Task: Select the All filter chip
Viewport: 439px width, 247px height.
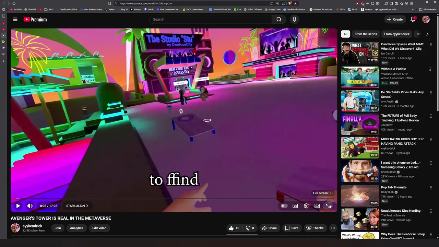Action: tap(345, 34)
